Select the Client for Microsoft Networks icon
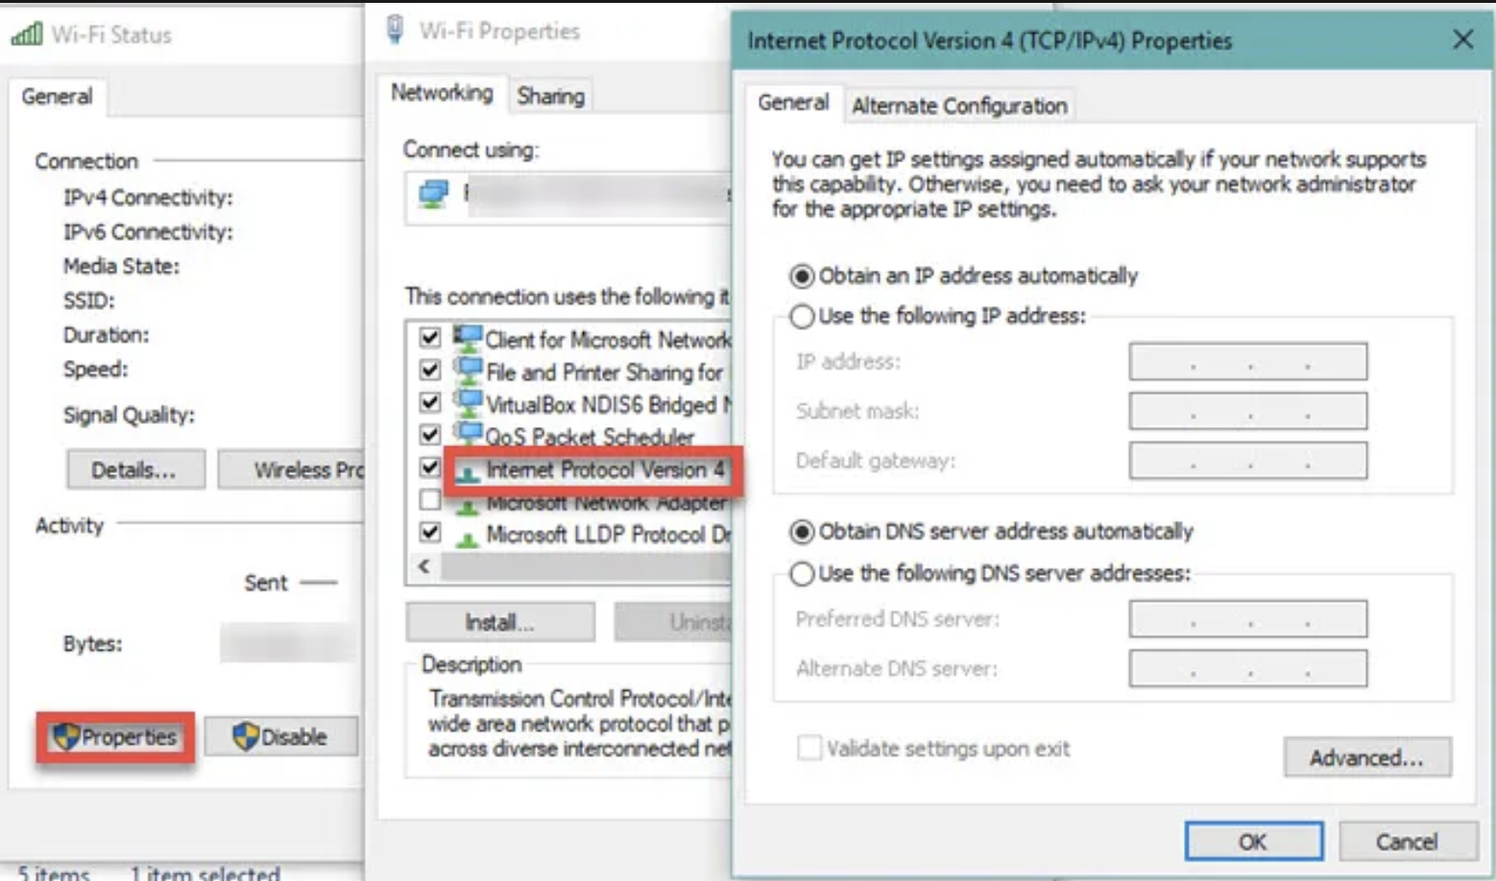This screenshot has width=1496, height=881. 468,338
